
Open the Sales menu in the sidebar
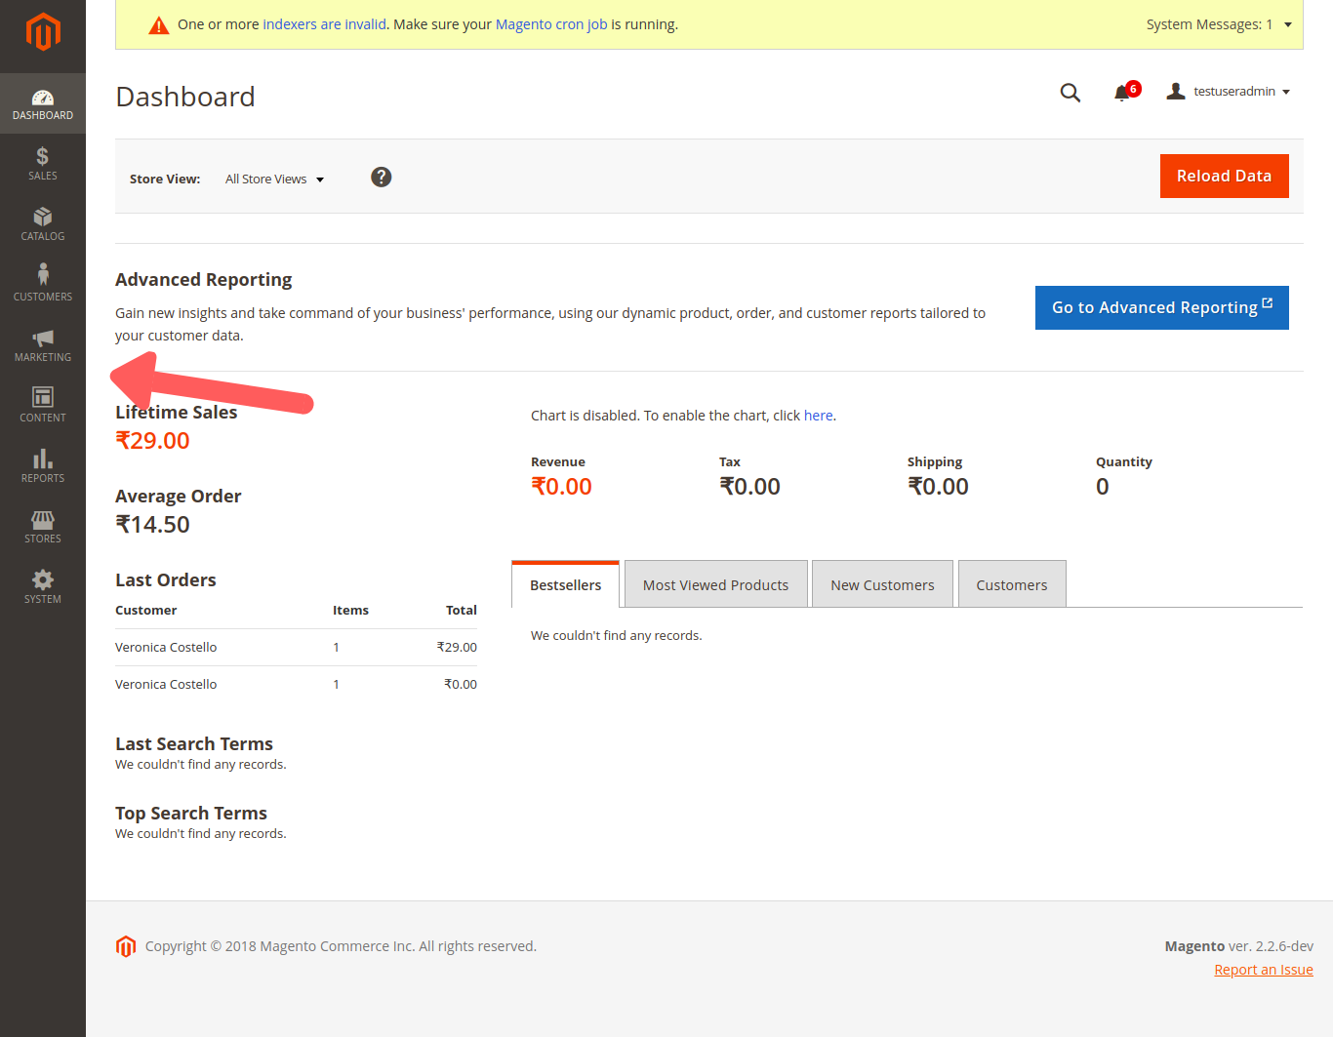click(x=43, y=163)
